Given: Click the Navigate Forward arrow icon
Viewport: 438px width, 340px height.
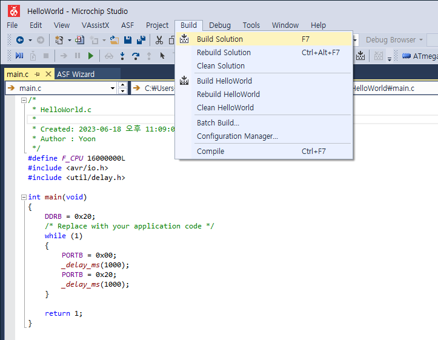Looking at the screenshot, I should tap(41, 40).
